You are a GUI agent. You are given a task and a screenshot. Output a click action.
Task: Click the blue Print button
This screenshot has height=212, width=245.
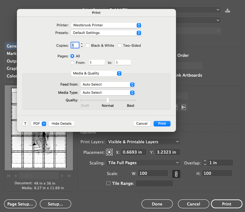(162, 123)
